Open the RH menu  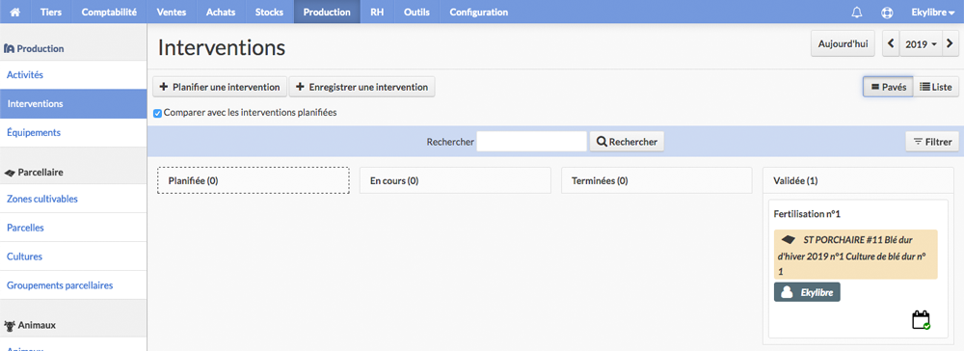click(x=377, y=13)
